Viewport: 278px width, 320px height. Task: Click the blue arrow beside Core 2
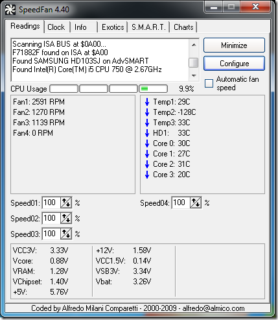coord(147,164)
